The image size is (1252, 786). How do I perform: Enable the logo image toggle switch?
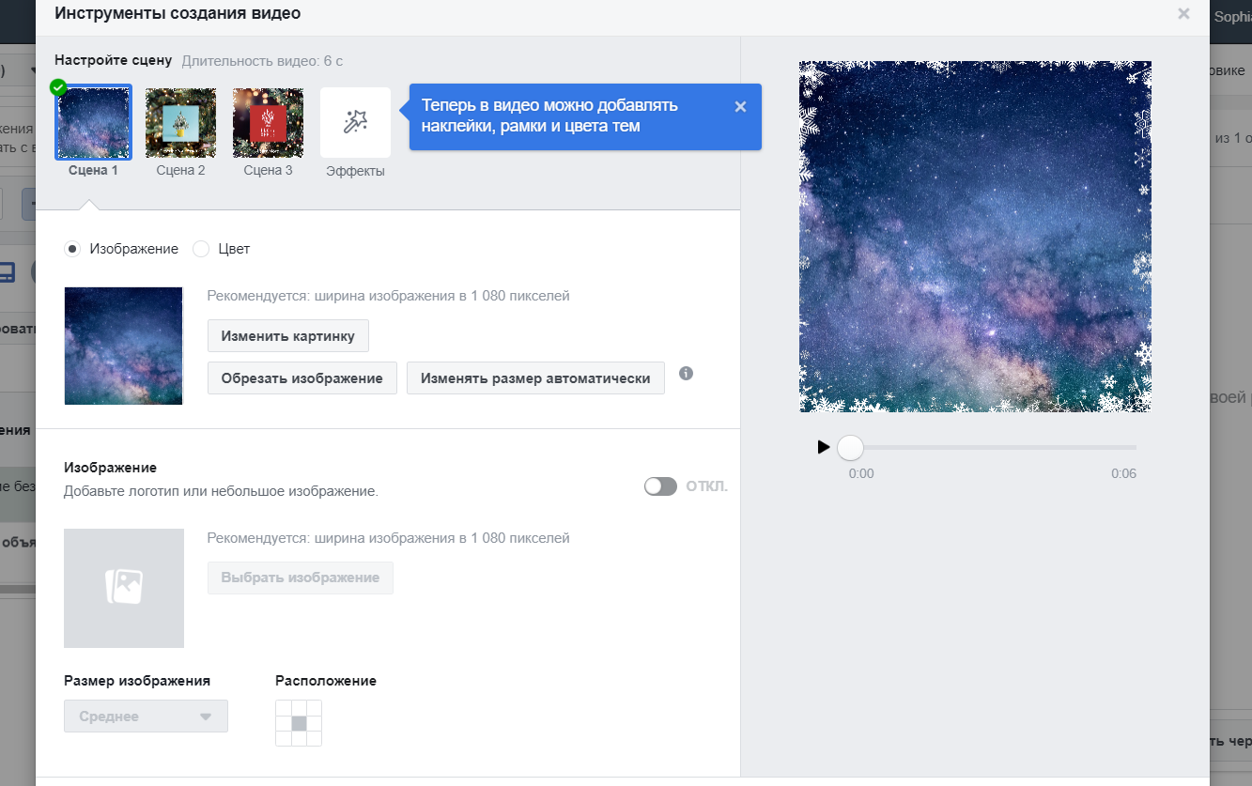pos(660,486)
